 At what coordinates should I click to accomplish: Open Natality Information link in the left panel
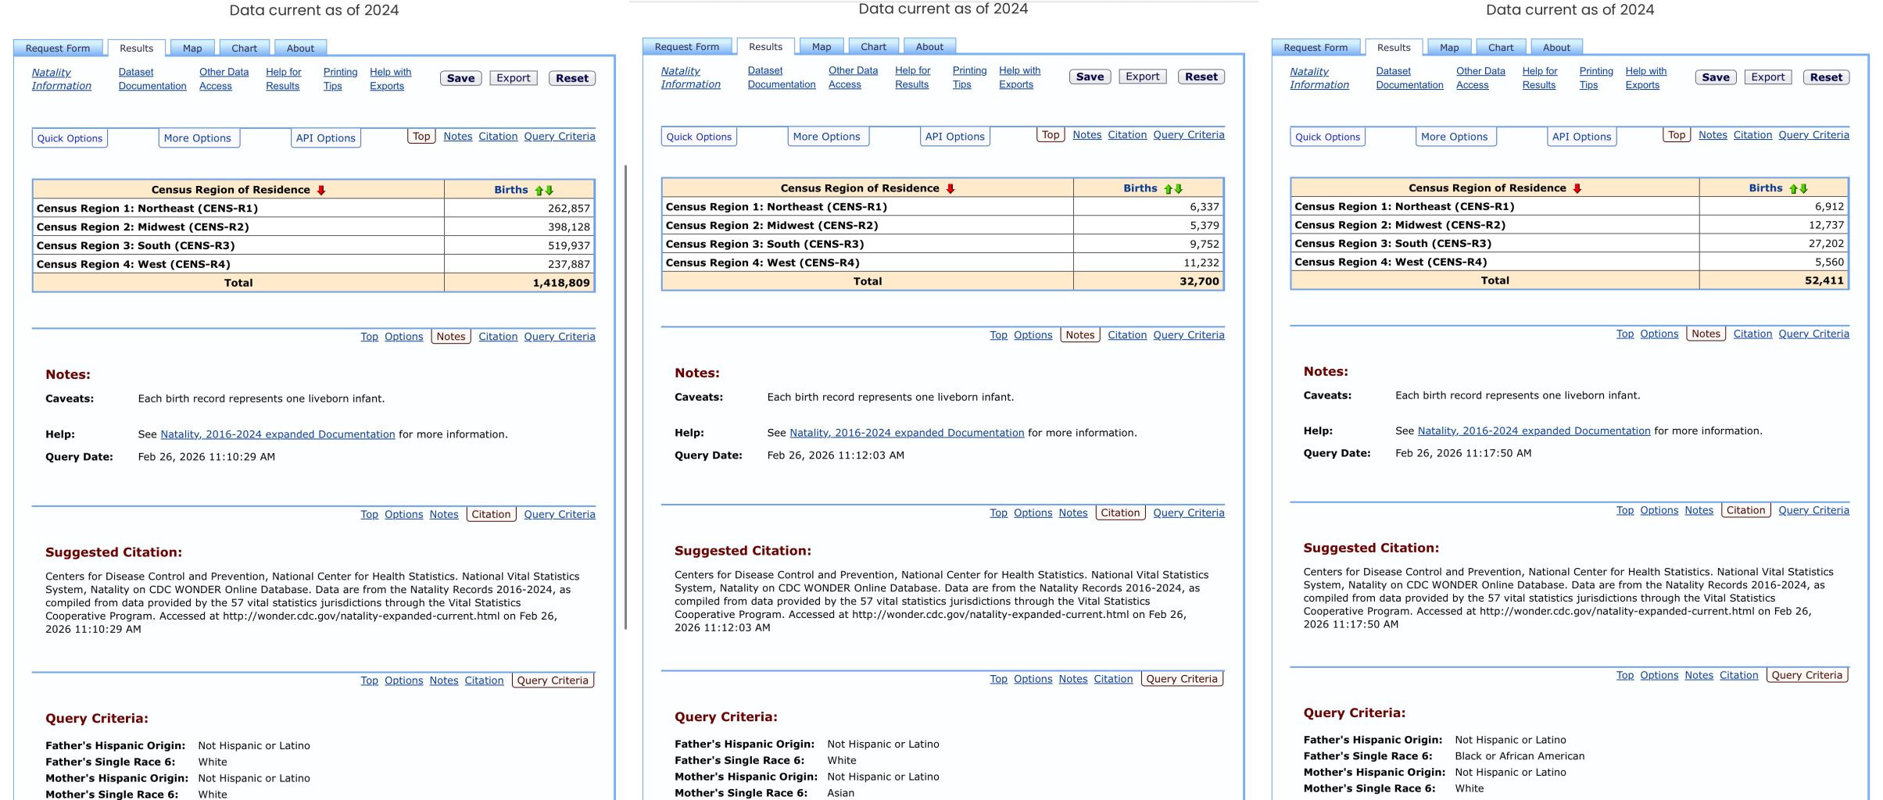(x=62, y=79)
